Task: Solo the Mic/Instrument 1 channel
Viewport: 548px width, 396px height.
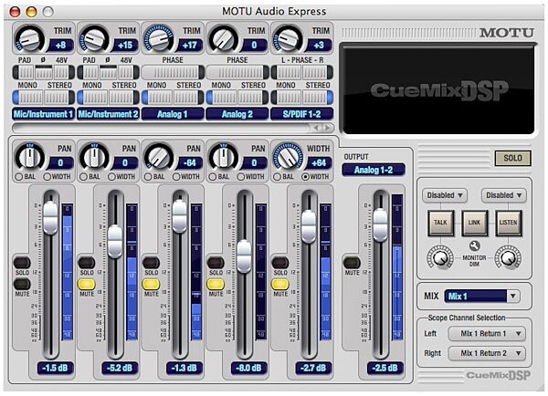Action: (x=22, y=263)
